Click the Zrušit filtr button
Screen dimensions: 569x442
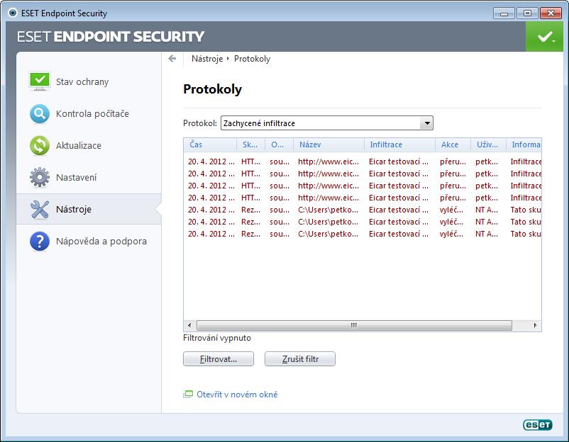(x=300, y=359)
